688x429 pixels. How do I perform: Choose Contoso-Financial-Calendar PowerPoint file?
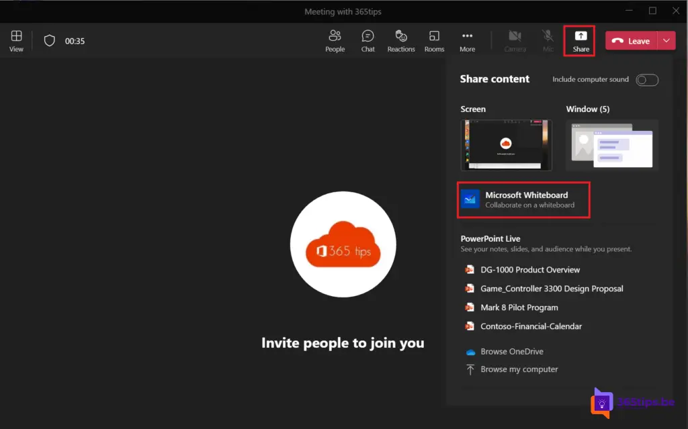531,326
